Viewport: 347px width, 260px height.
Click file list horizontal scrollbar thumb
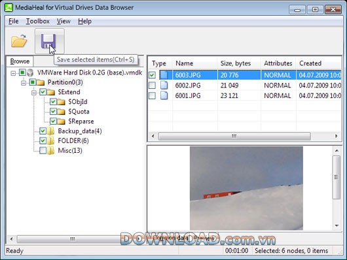click(x=234, y=136)
